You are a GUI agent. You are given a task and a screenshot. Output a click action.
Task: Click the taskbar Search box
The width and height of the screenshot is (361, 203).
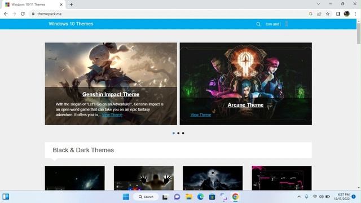[x=146, y=197]
